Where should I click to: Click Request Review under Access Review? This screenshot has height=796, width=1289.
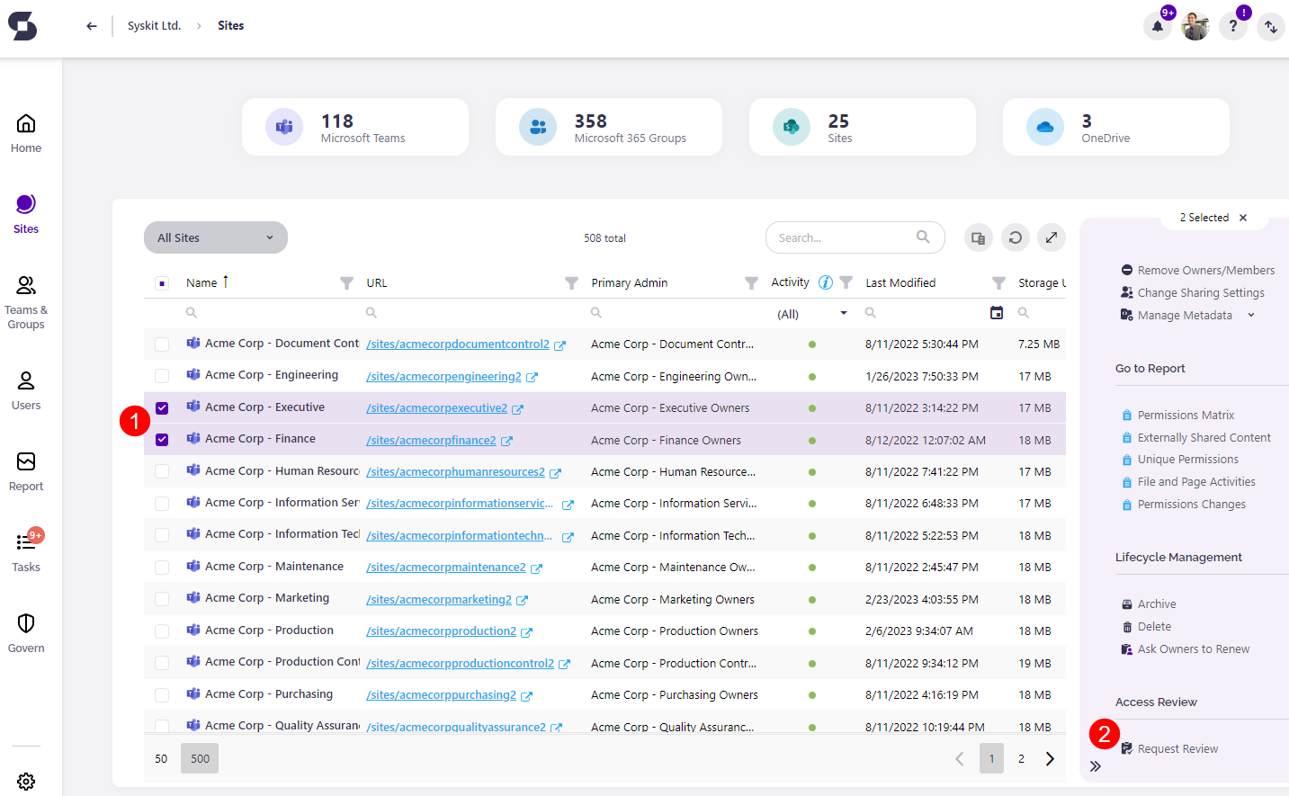pyautogui.click(x=1177, y=748)
